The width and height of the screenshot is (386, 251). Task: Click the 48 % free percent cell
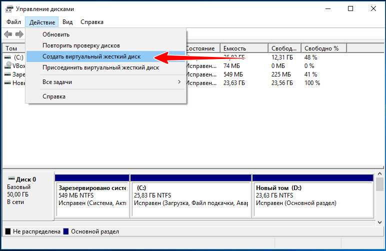[310, 57]
